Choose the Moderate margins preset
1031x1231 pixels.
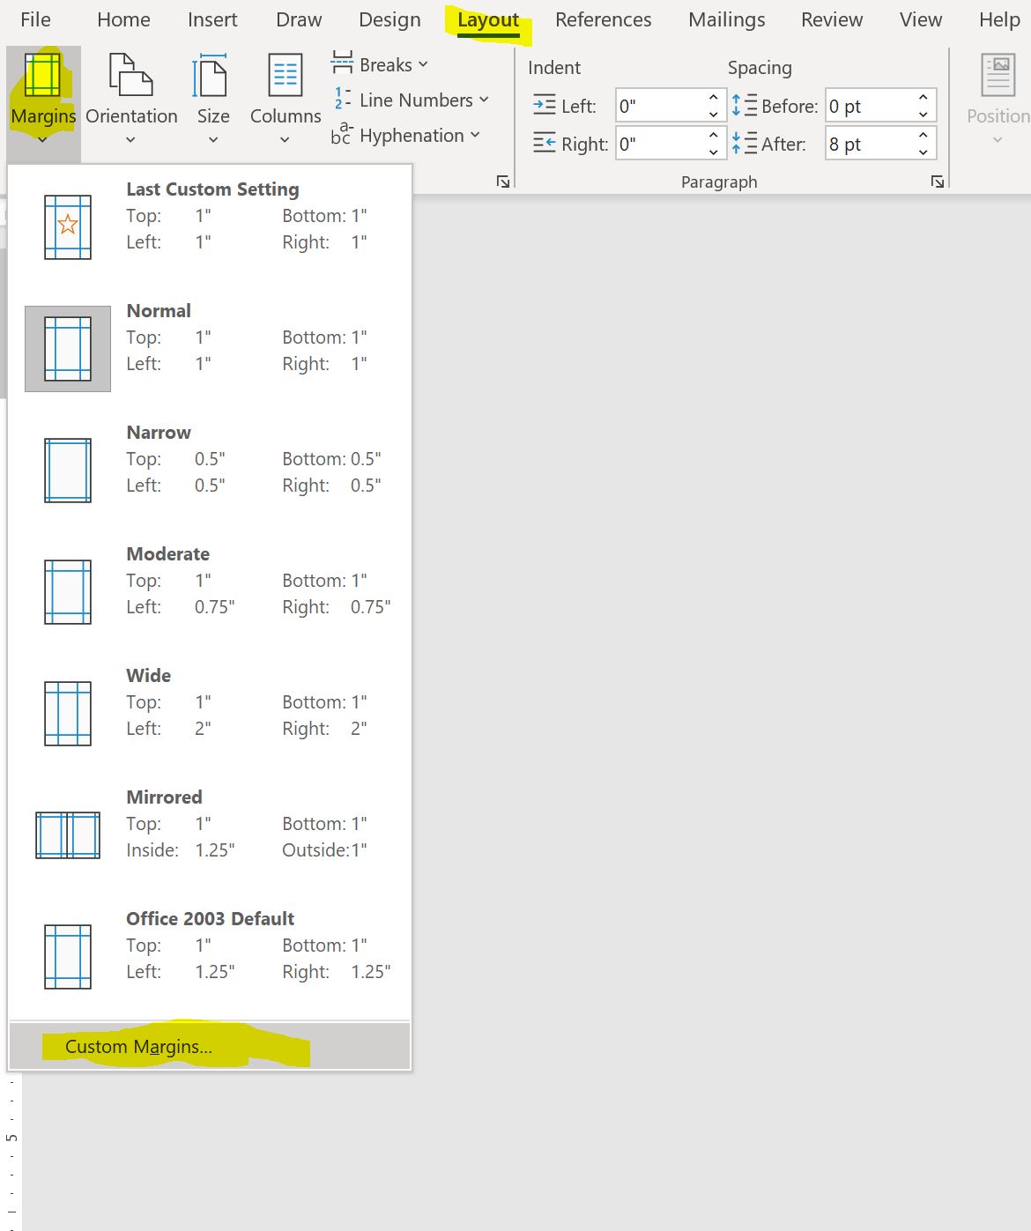[x=209, y=592]
